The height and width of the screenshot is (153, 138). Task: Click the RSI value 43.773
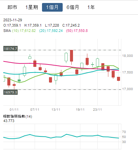[9, 121]
